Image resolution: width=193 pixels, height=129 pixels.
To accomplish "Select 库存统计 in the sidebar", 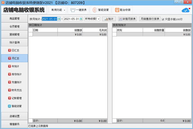I will click(14, 74).
